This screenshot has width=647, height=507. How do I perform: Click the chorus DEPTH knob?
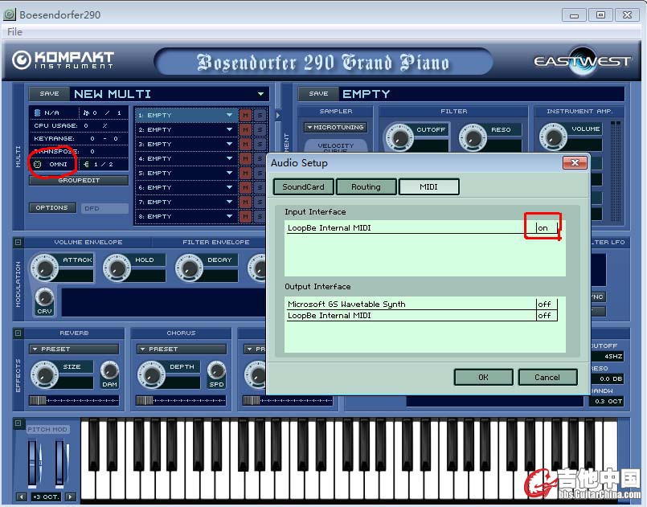tap(151, 374)
